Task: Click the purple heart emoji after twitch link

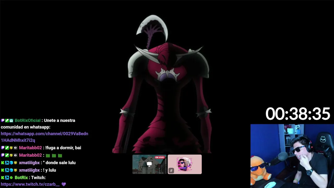Action: 64,184
